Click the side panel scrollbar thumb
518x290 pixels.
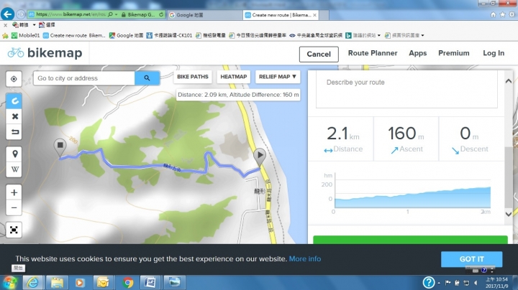[x=509, y=177]
